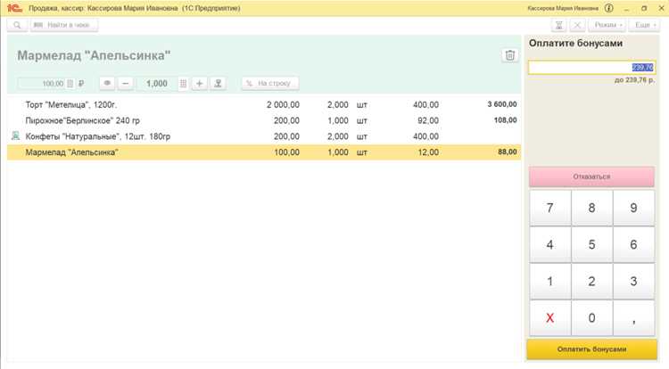Tap keypad digit 3
669x369 pixels.
coord(633,282)
